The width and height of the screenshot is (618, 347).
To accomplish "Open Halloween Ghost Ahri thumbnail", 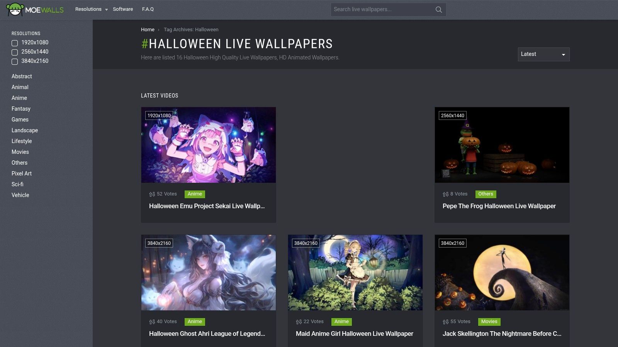I will (209, 273).
